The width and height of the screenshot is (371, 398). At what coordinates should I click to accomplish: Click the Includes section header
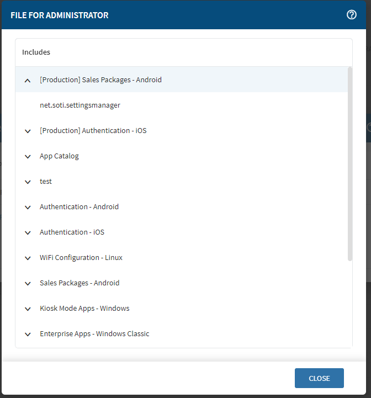click(36, 52)
